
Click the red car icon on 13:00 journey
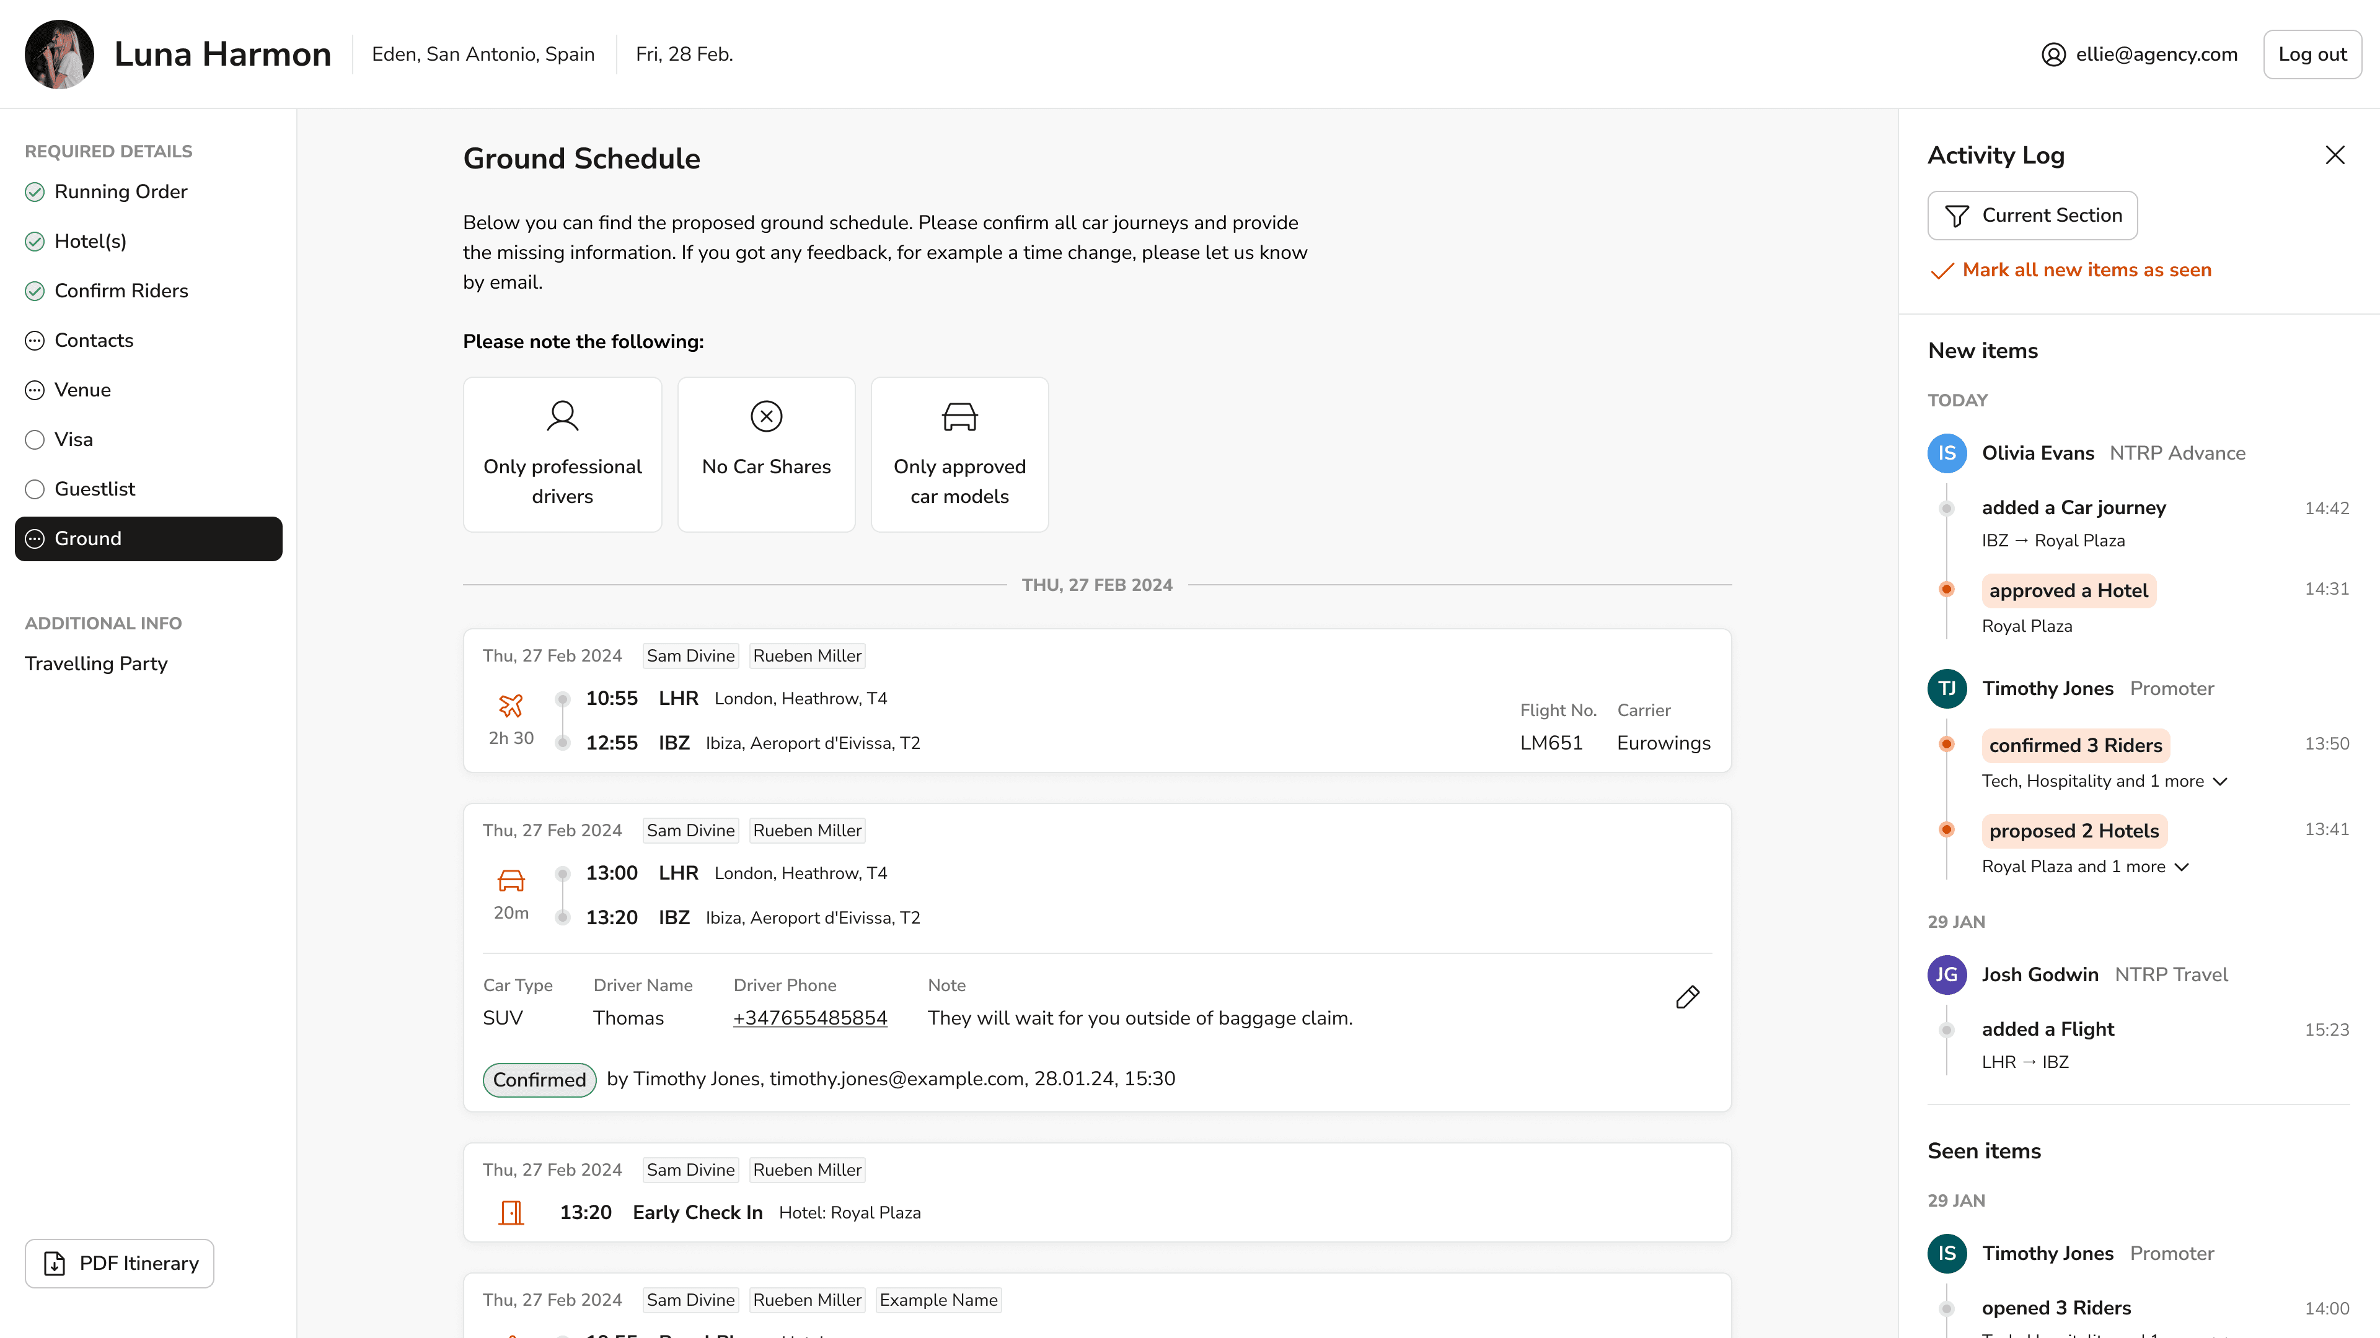511,880
